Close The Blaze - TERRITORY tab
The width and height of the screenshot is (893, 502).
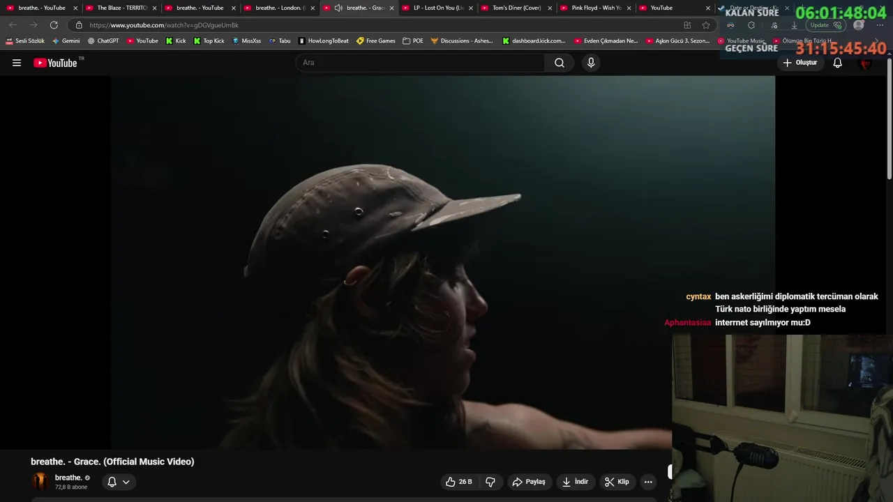(154, 8)
